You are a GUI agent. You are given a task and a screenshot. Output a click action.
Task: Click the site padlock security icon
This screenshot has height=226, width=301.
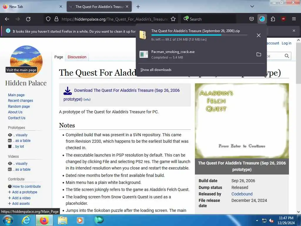(56, 19)
